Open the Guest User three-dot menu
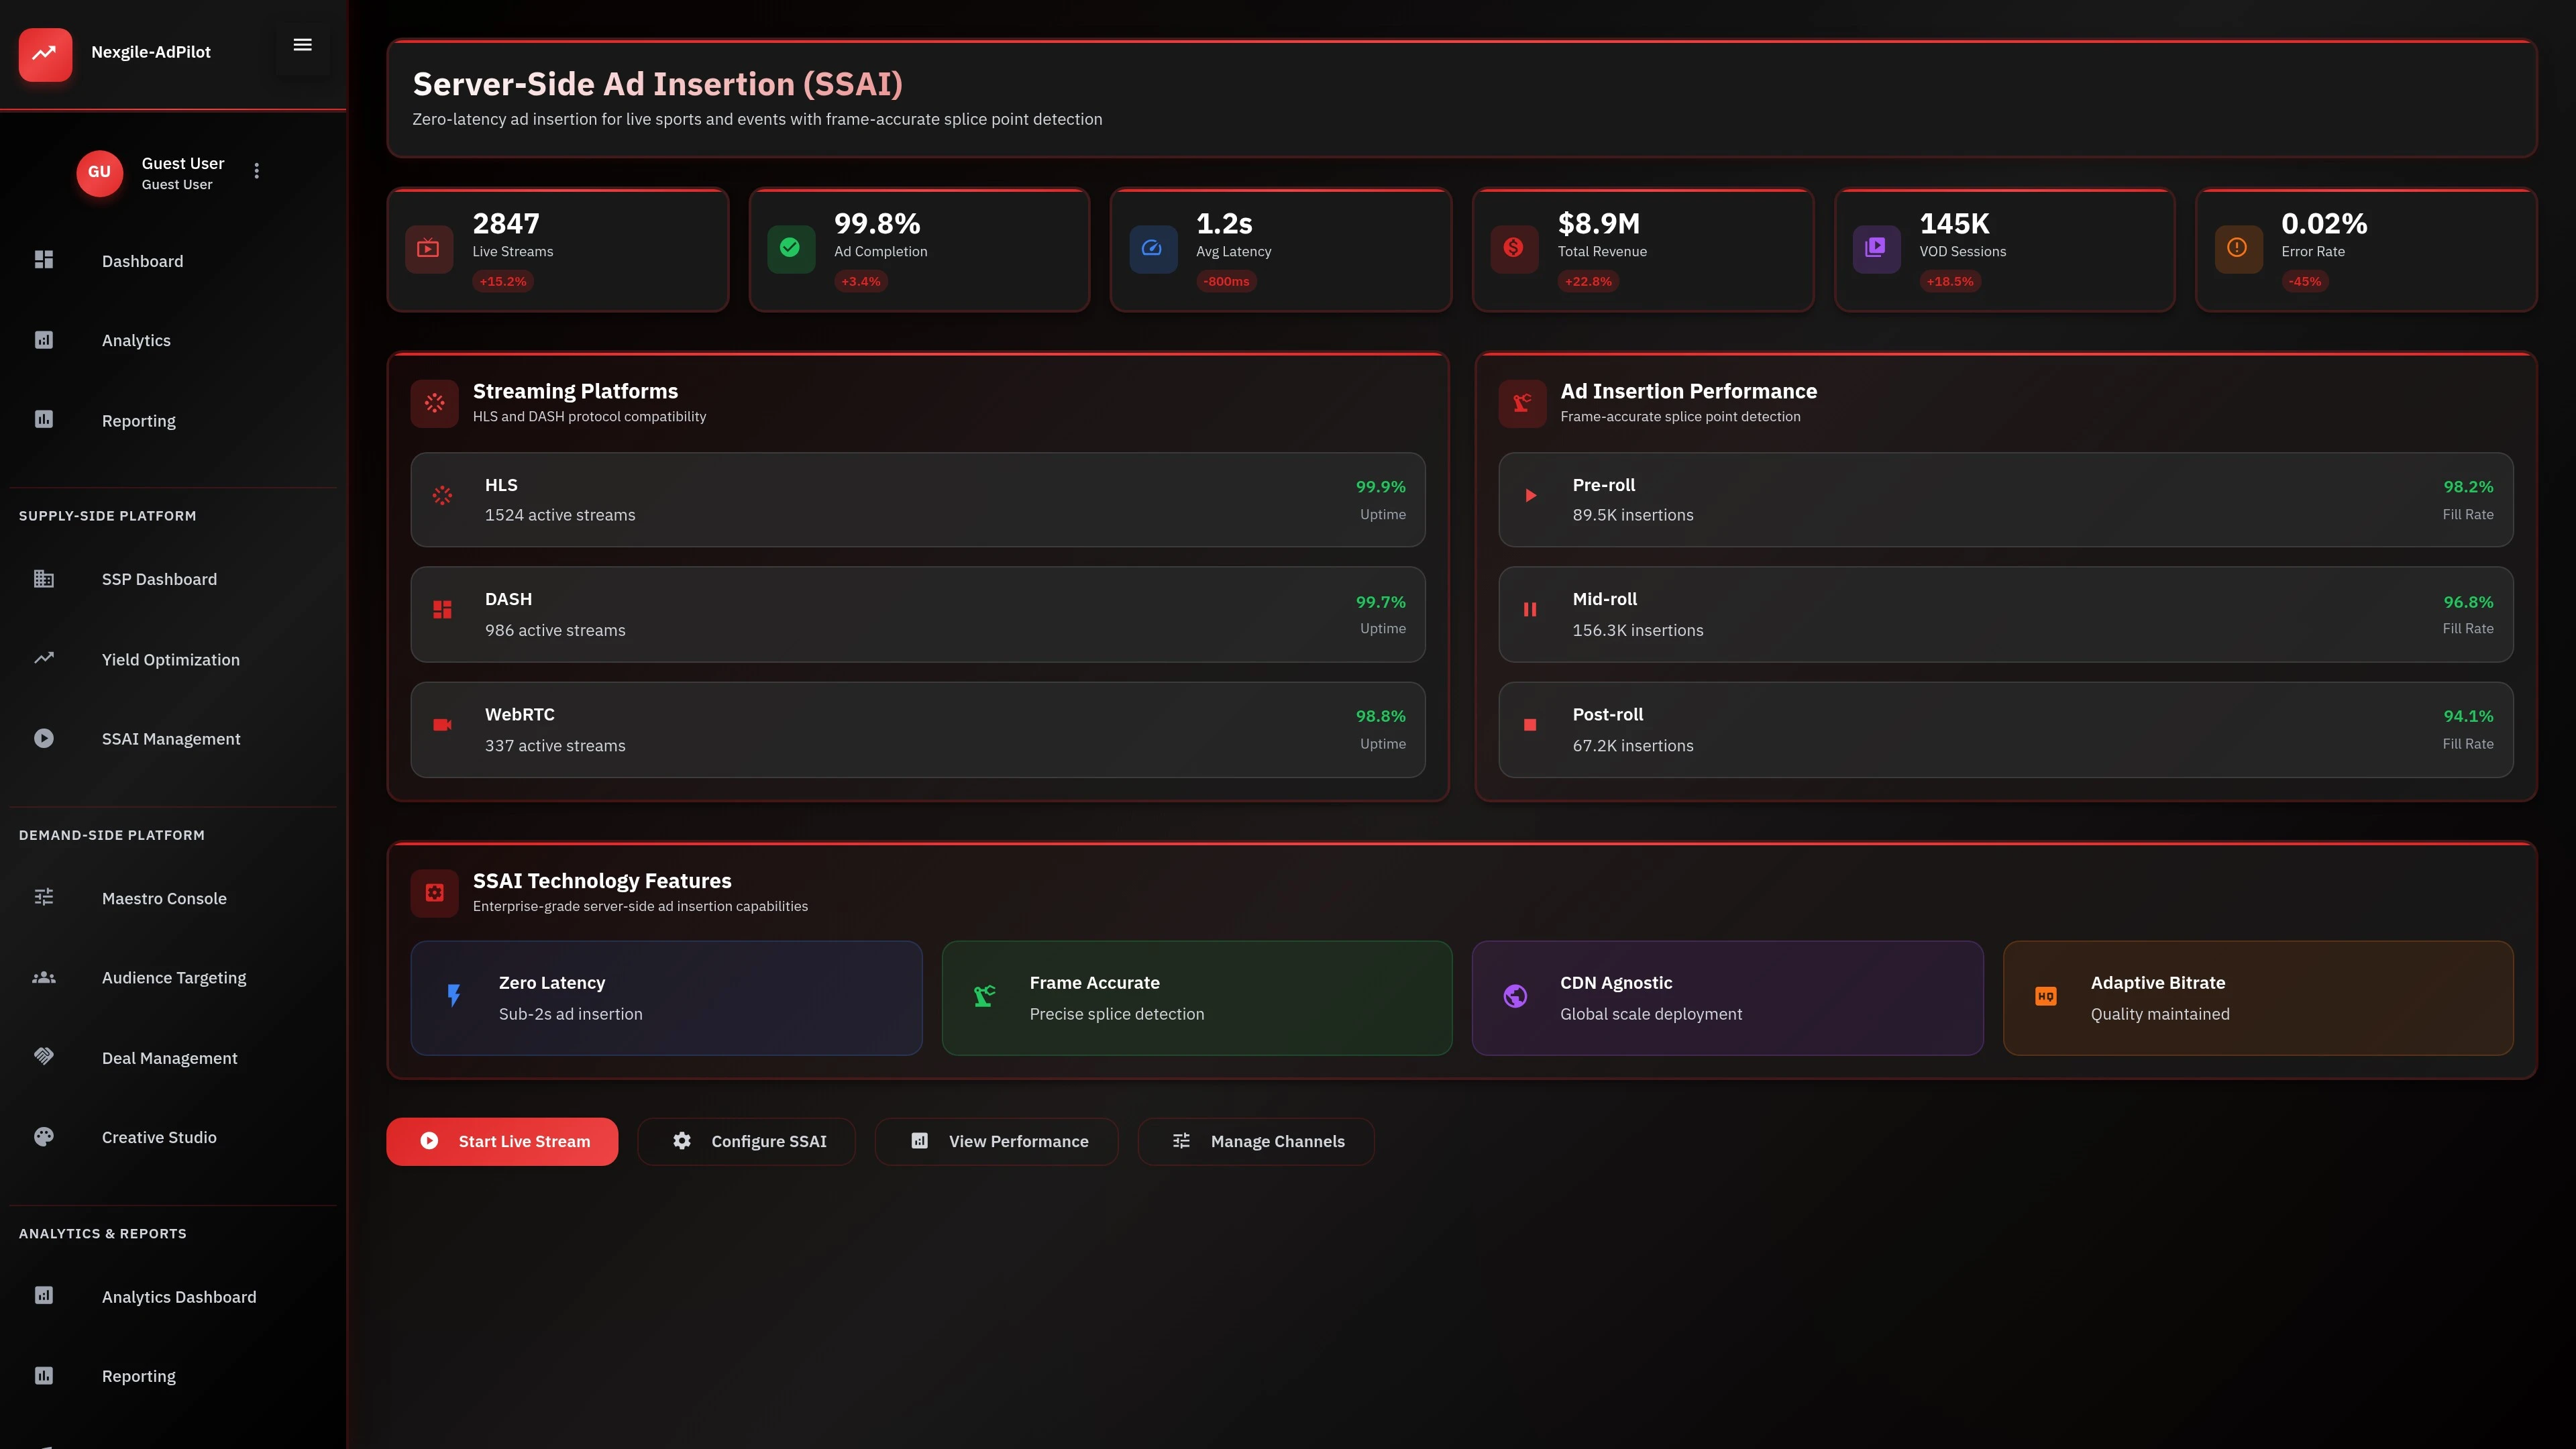The height and width of the screenshot is (1449, 2576). click(x=256, y=171)
